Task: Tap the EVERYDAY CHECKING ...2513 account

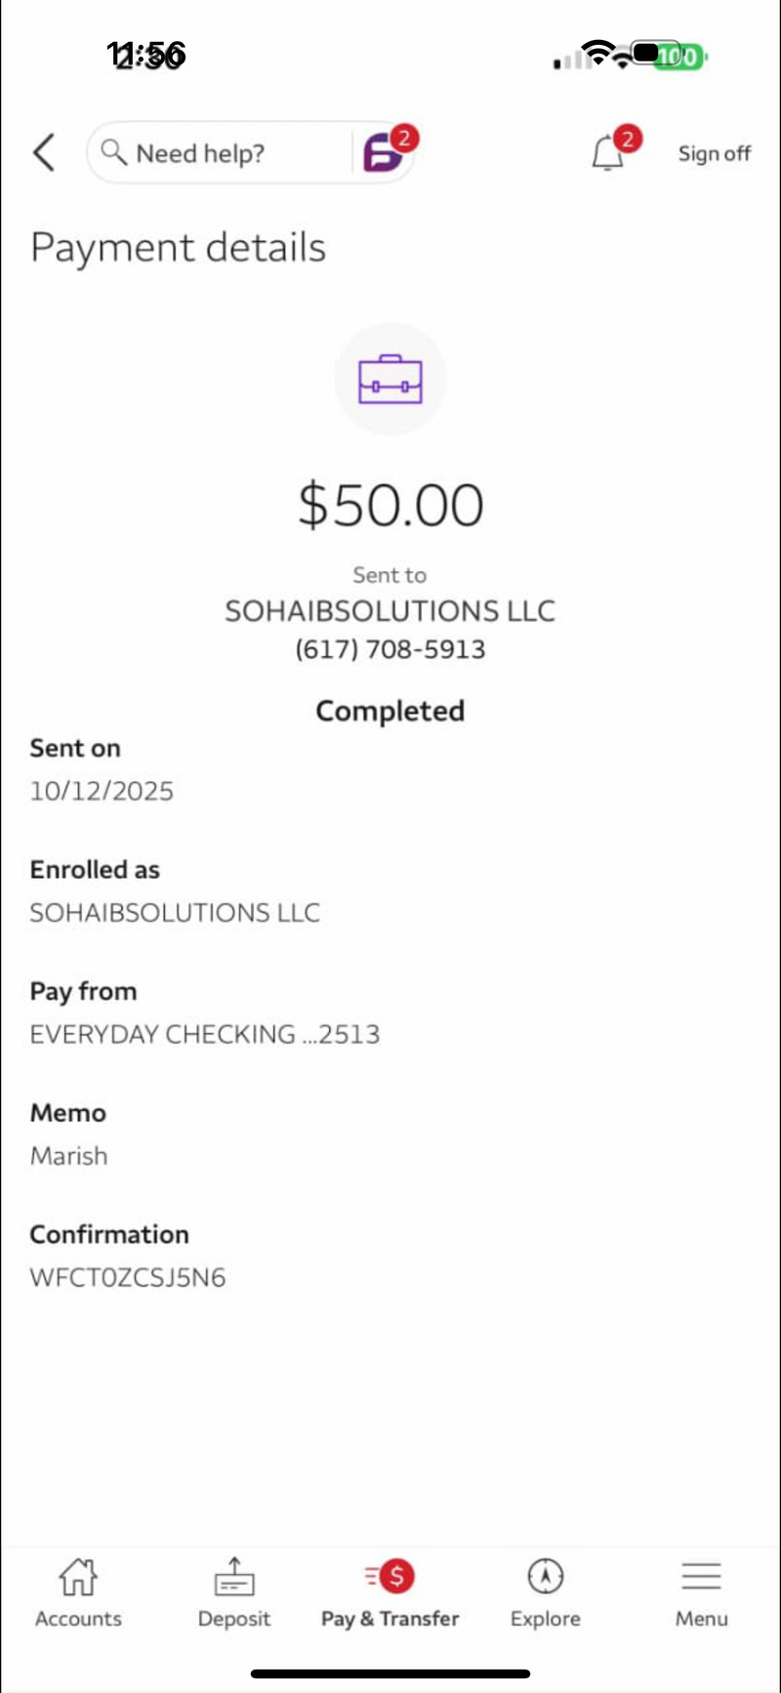Action: pos(205,1034)
